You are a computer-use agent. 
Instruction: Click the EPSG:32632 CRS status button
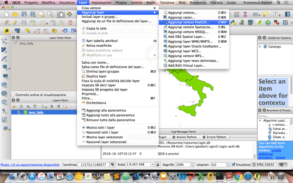coord(264,165)
